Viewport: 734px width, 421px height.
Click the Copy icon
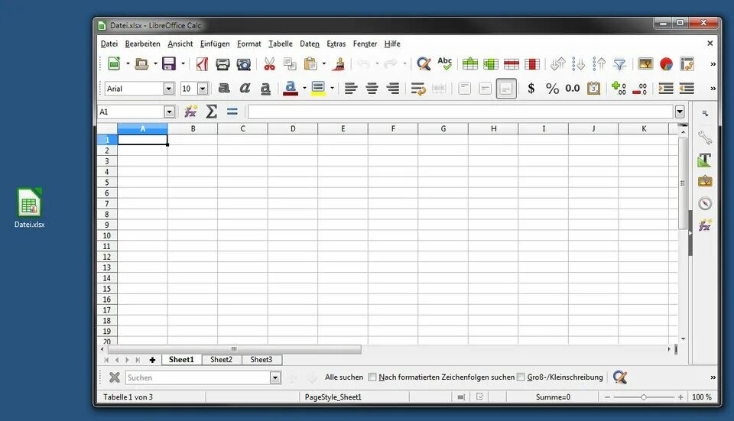[x=290, y=63]
